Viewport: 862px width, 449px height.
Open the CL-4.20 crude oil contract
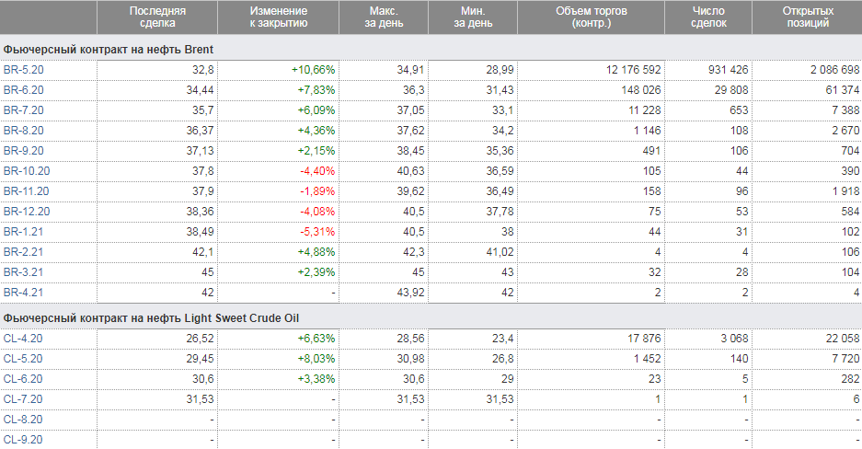point(24,338)
